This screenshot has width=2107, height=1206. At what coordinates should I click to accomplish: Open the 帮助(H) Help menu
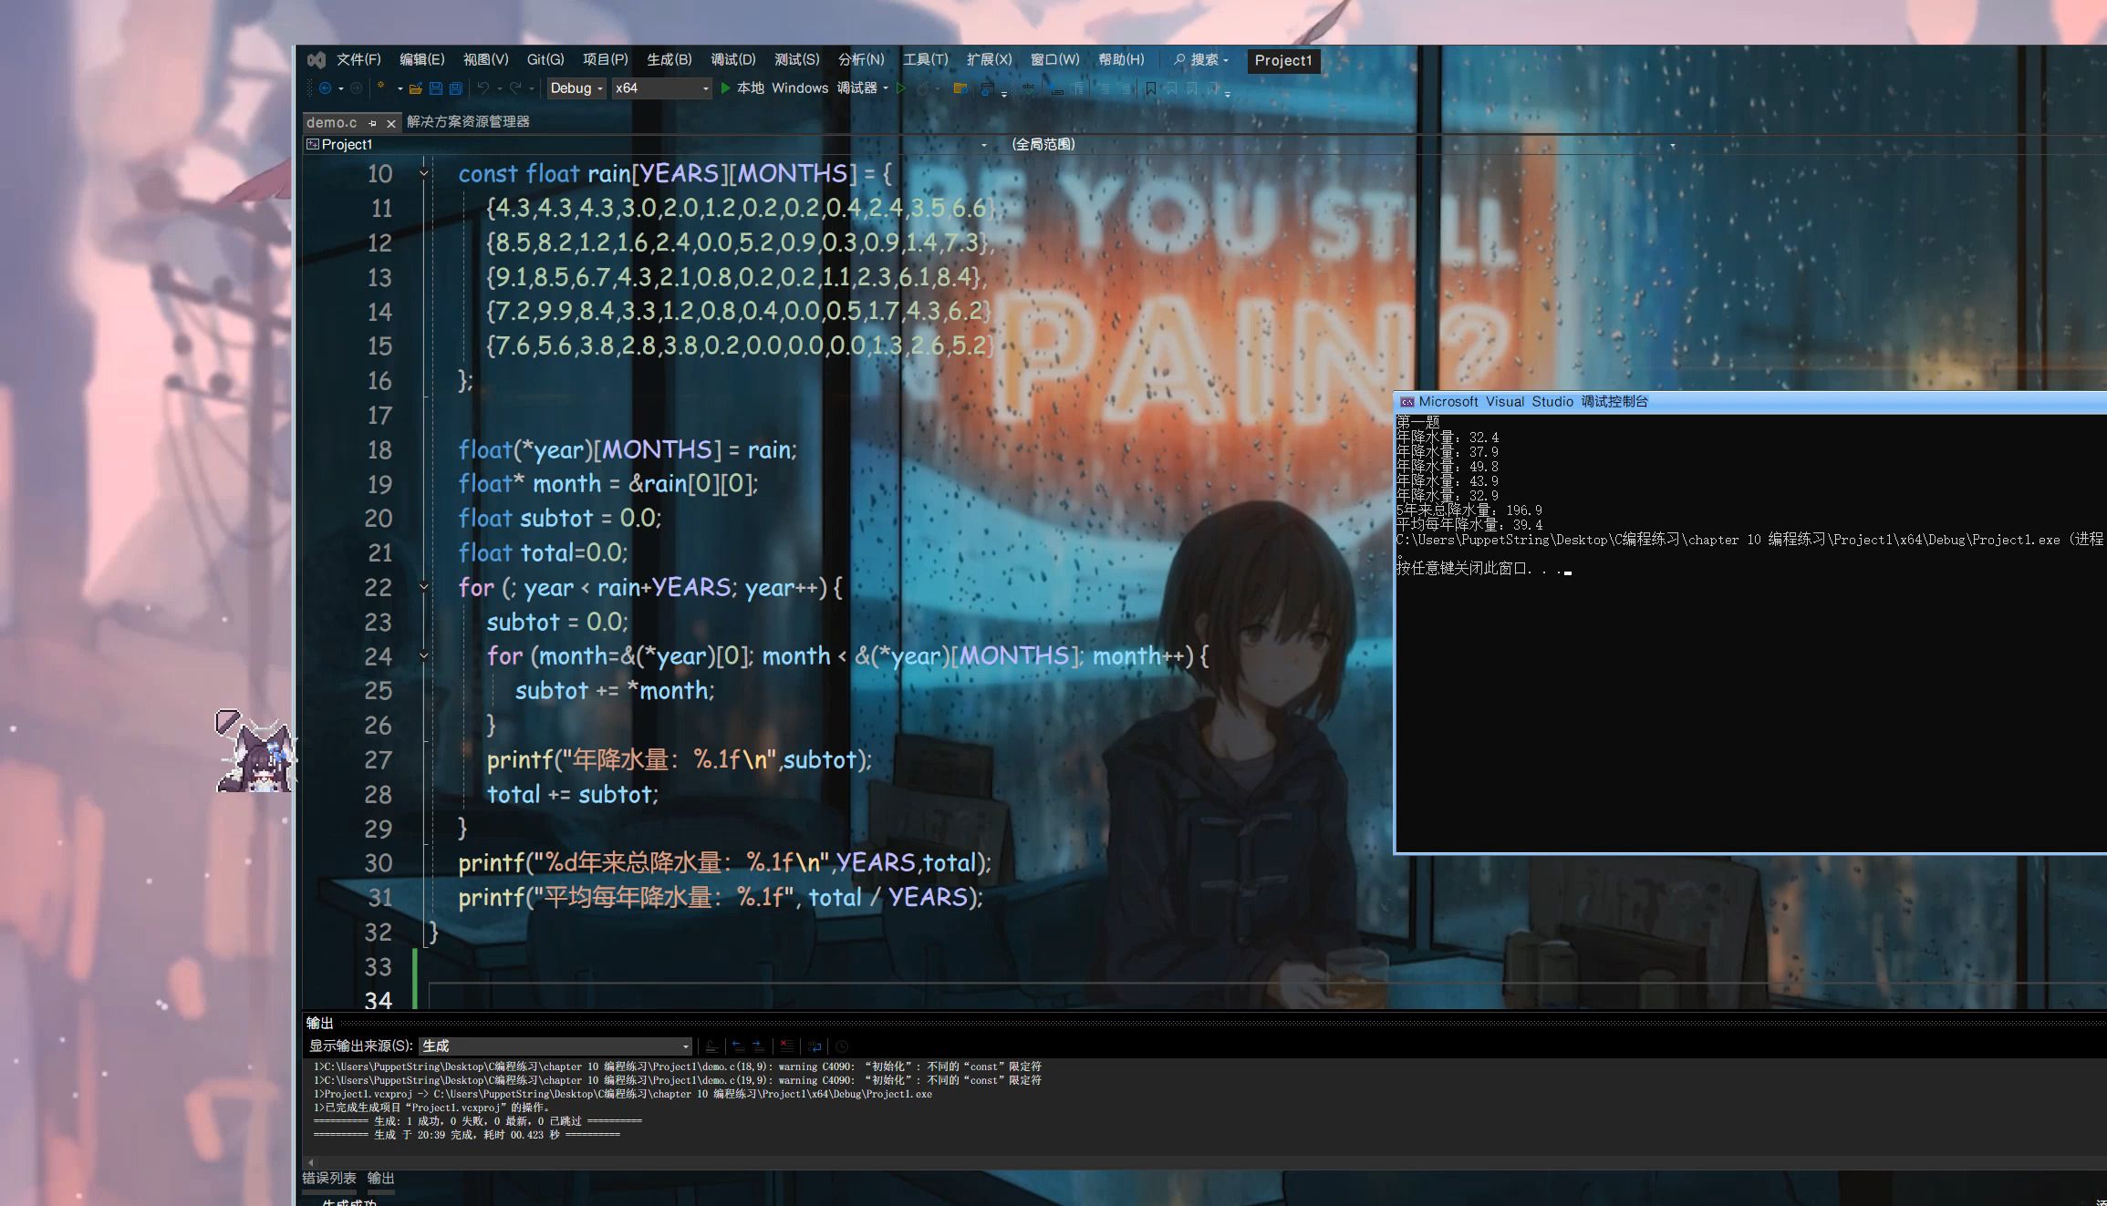(x=1121, y=59)
